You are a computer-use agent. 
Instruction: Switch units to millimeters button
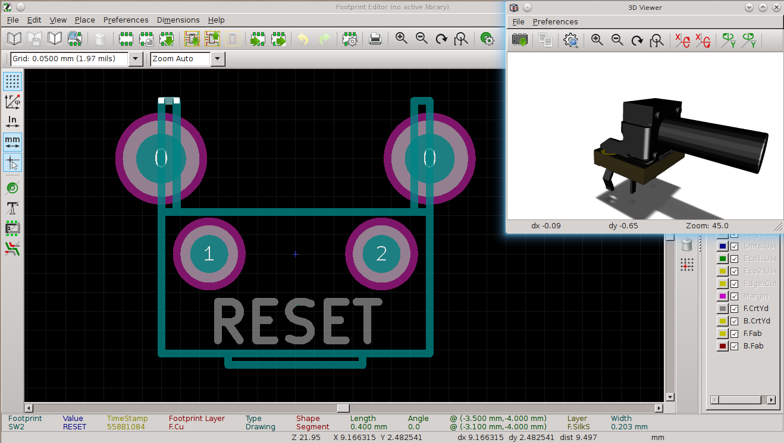(12, 143)
